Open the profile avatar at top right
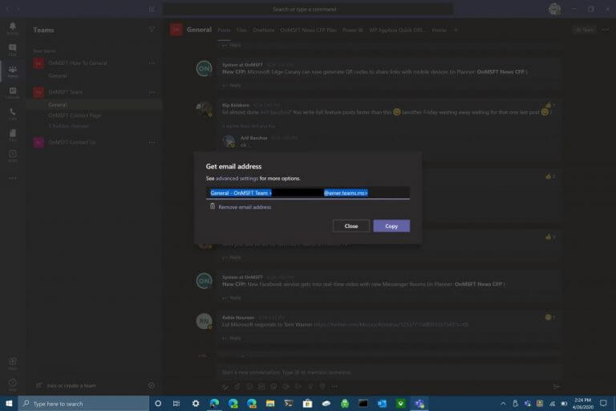Viewport: 616px width, 411px height. point(554,9)
